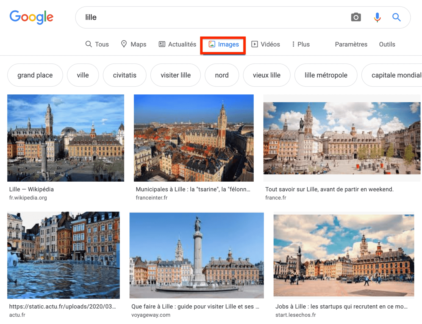Click inside the search input field

tap(192, 17)
